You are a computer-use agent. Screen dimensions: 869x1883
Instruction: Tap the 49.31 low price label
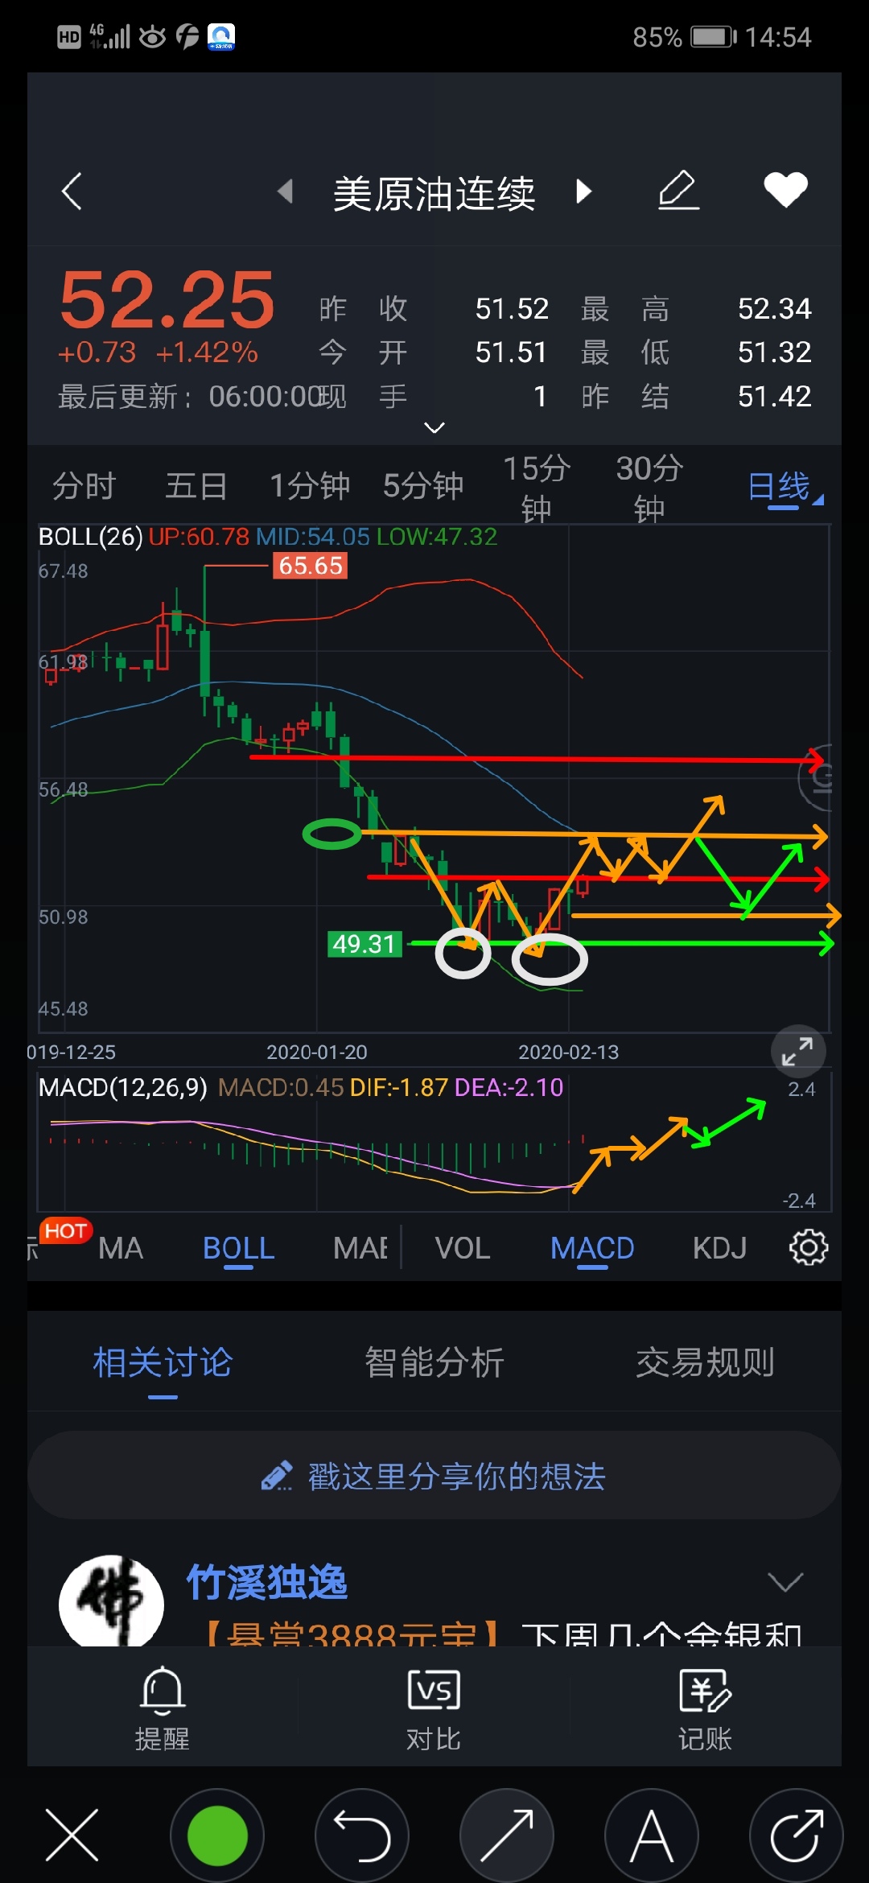point(364,943)
